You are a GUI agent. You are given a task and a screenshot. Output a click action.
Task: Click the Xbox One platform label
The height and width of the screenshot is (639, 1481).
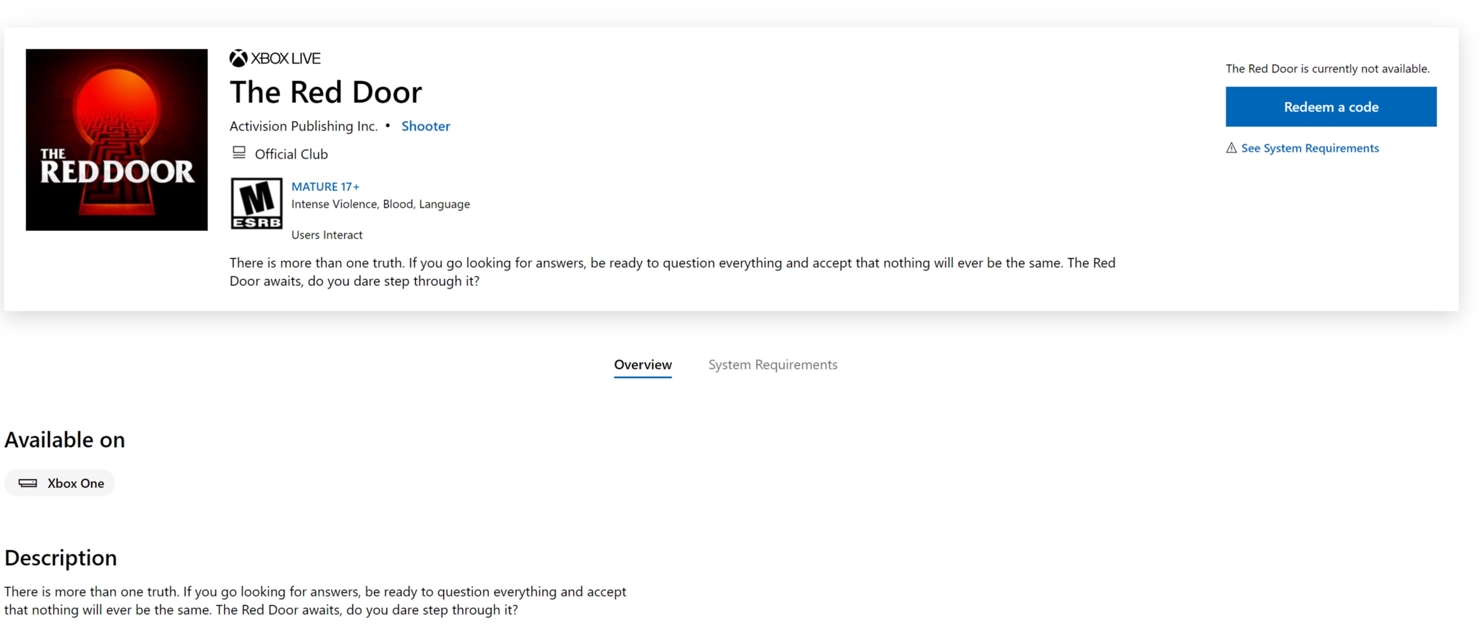pyautogui.click(x=75, y=483)
